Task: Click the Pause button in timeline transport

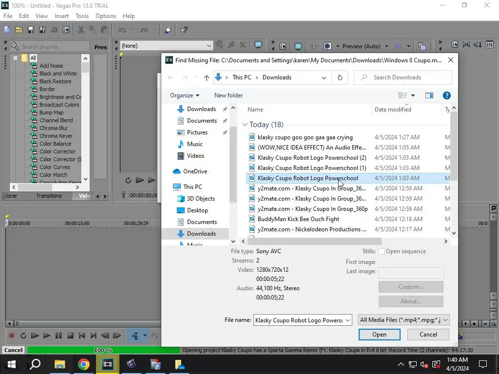Action: (58, 336)
